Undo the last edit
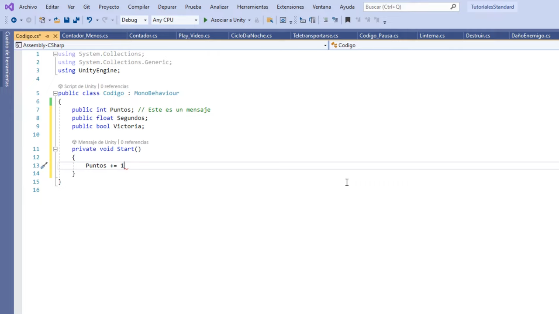 (90, 20)
